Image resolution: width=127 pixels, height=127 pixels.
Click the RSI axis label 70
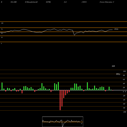(2, 29)
